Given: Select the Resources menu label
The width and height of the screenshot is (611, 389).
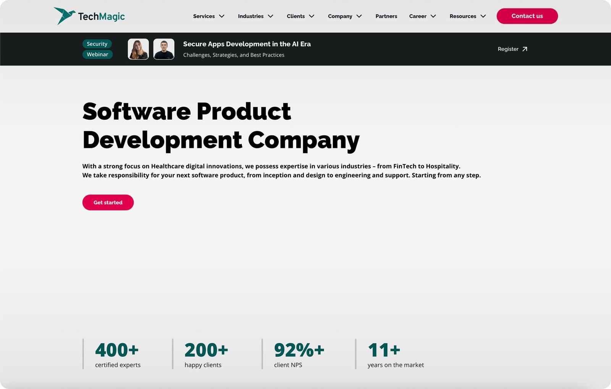Looking at the screenshot, I should click(462, 16).
